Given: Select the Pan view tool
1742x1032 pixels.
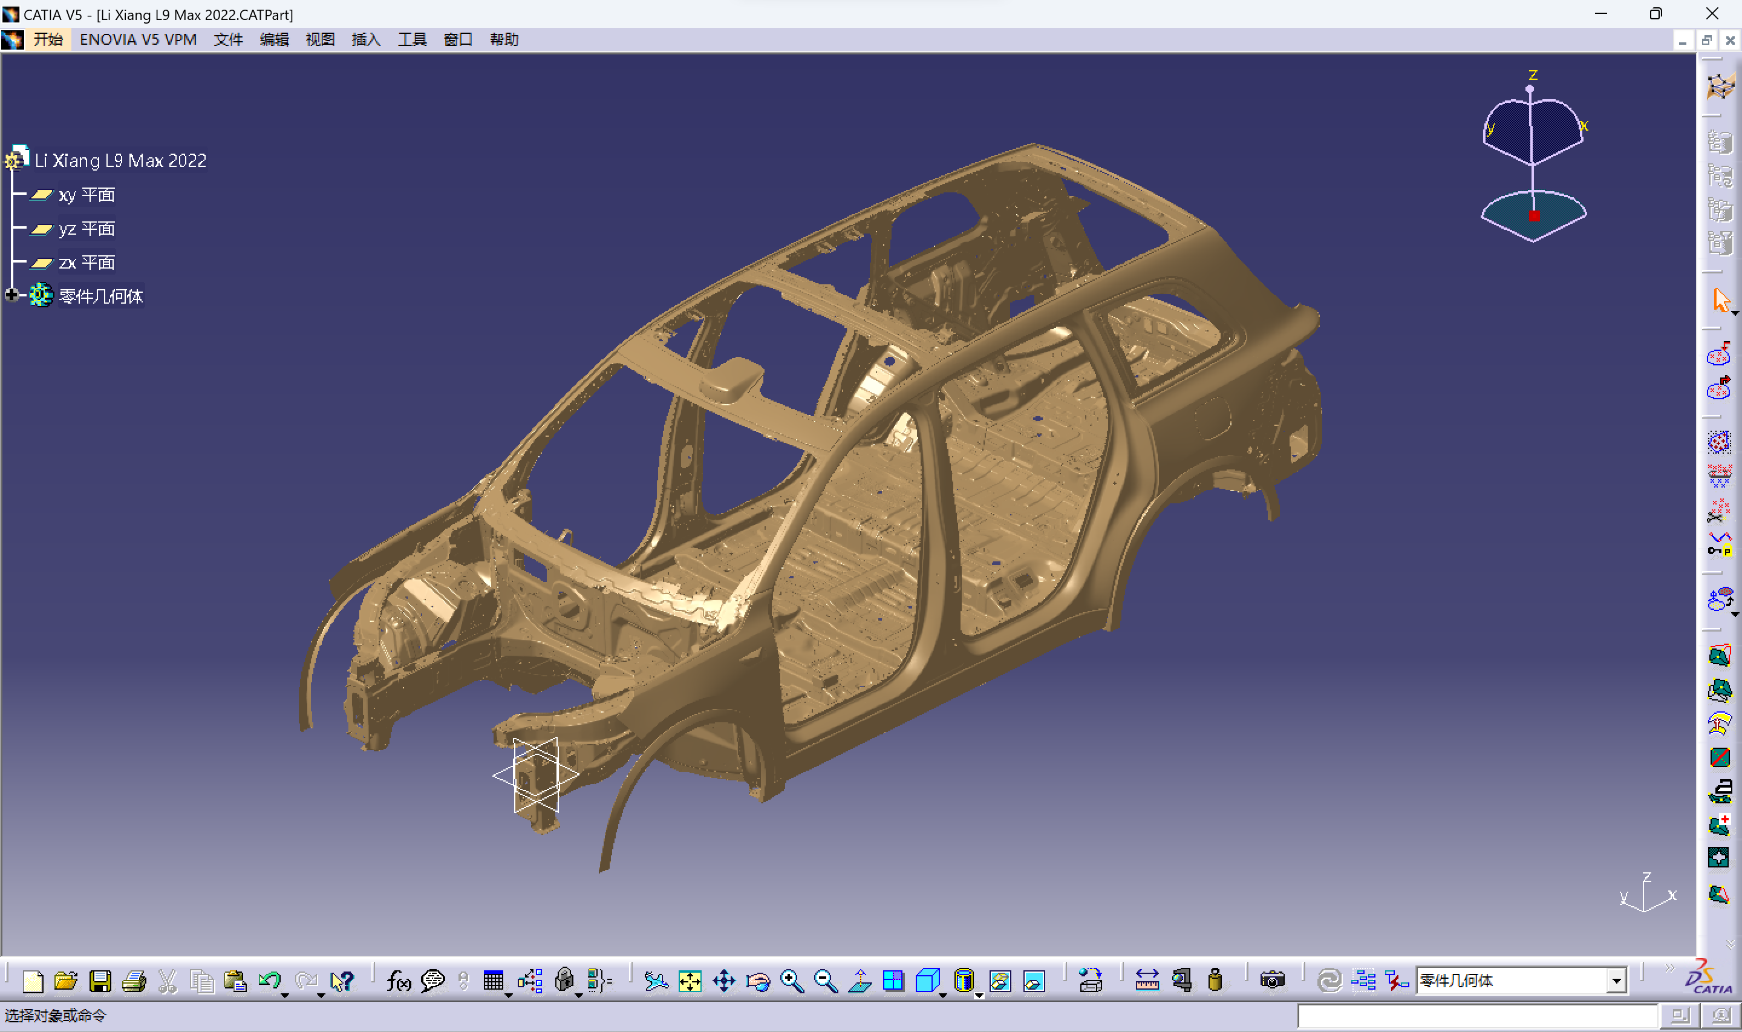Looking at the screenshot, I should pyautogui.click(x=723, y=981).
